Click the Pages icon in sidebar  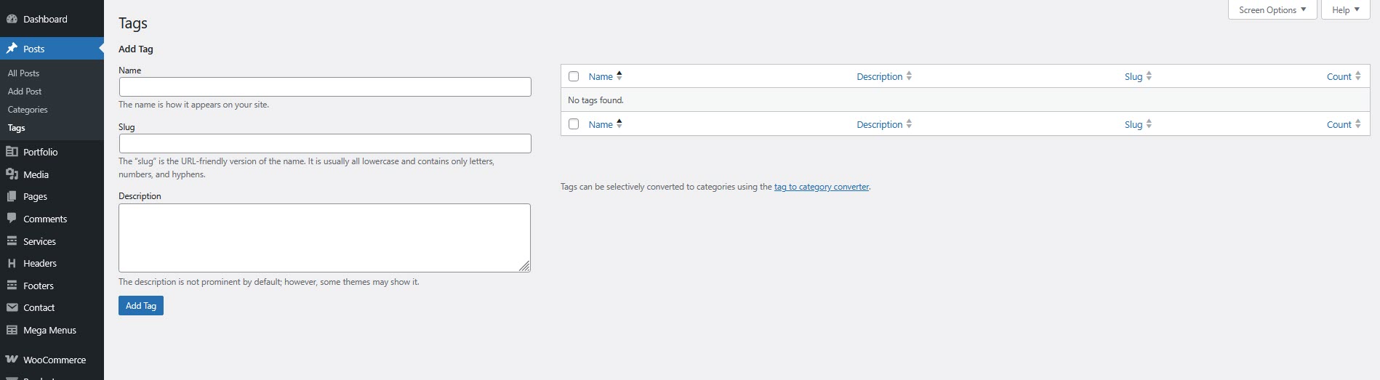click(12, 196)
